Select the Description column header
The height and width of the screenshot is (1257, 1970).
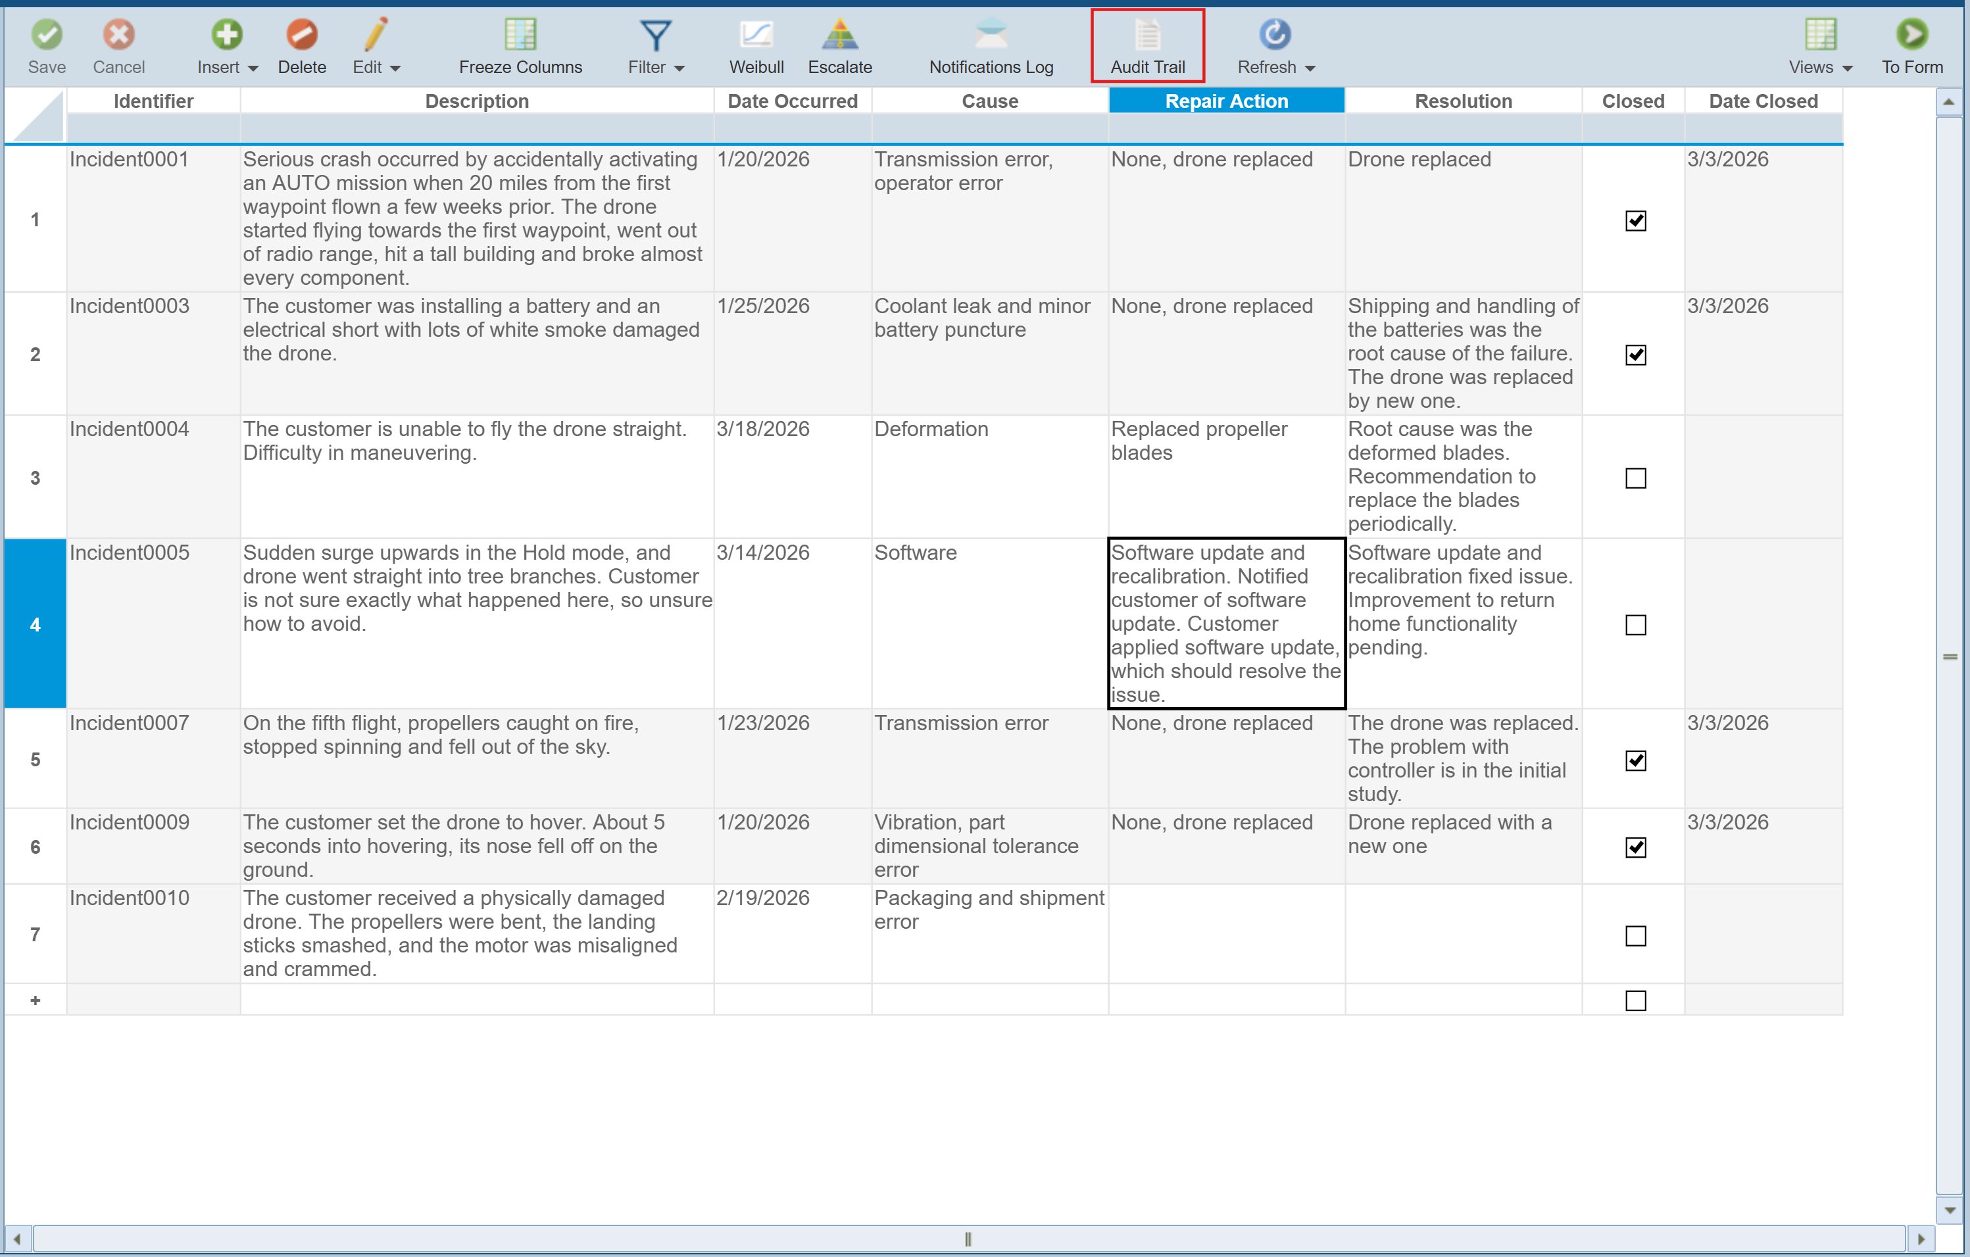477,101
